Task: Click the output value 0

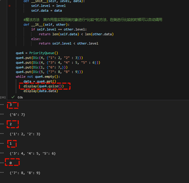Action: pyautogui.click(x=10, y=163)
